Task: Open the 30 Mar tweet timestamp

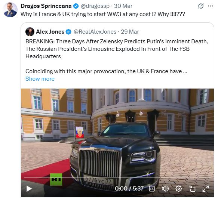Action: [x=123, y=6]
